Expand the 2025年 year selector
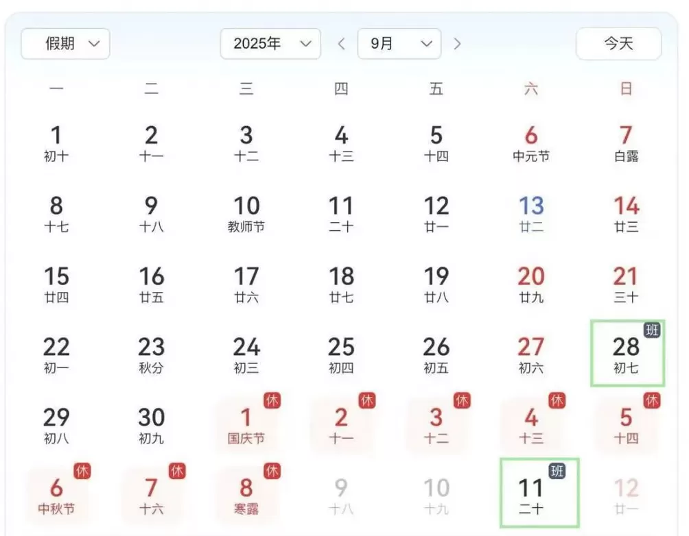 pyautogui.click(x=270, y=44)
